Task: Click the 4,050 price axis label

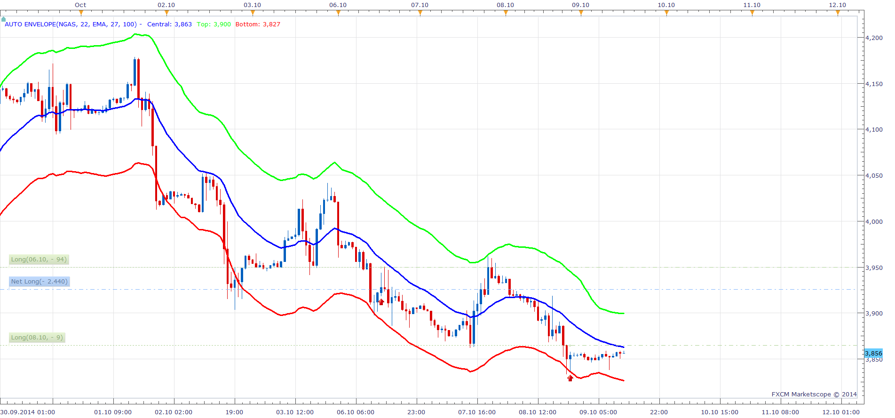Action: pyautogui.click(x=874, y=175)
